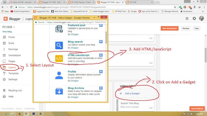207x116 pixels.
Task: Click the popup window address bar URL
Action: point(76,22)
